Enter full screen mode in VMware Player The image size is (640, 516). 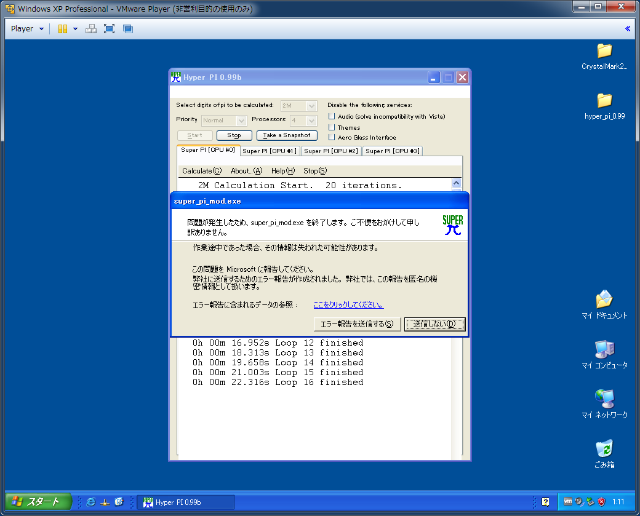click(109, 28)
